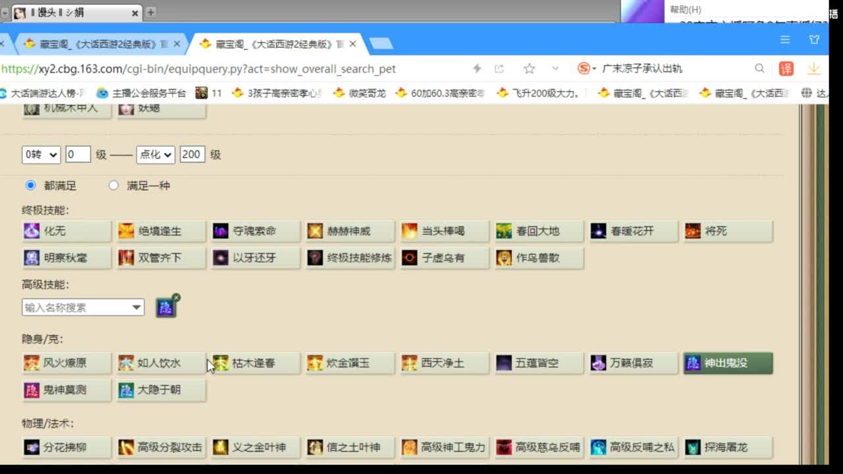843x474 pixels.
Task: Select the 都满足 radio option
Action: (x=30, y=185)
